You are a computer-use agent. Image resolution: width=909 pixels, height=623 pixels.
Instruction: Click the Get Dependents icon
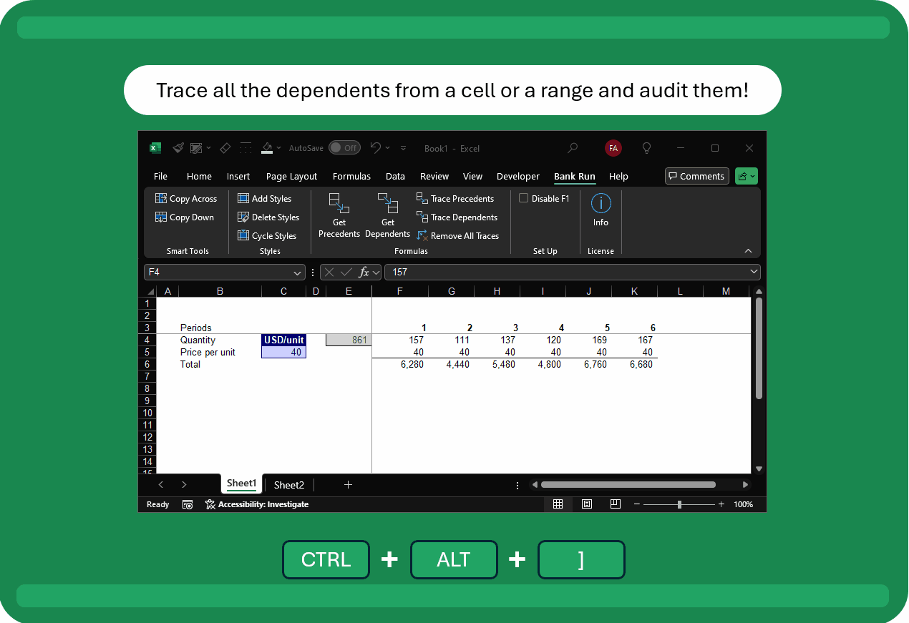point(387,204)
